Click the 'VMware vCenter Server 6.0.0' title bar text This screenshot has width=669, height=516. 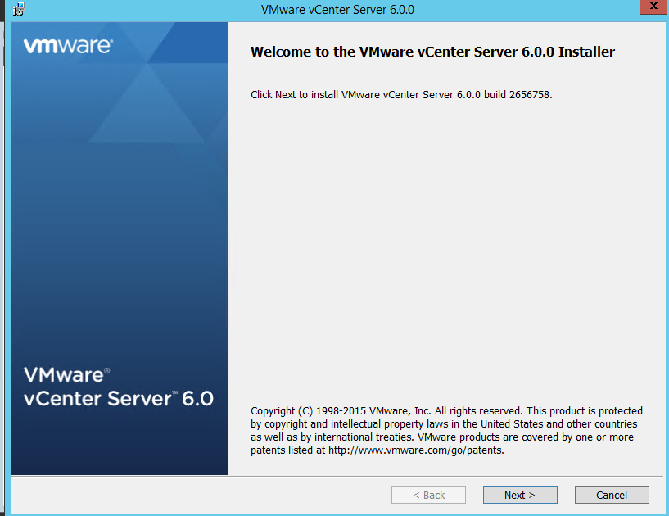point(337,9)
